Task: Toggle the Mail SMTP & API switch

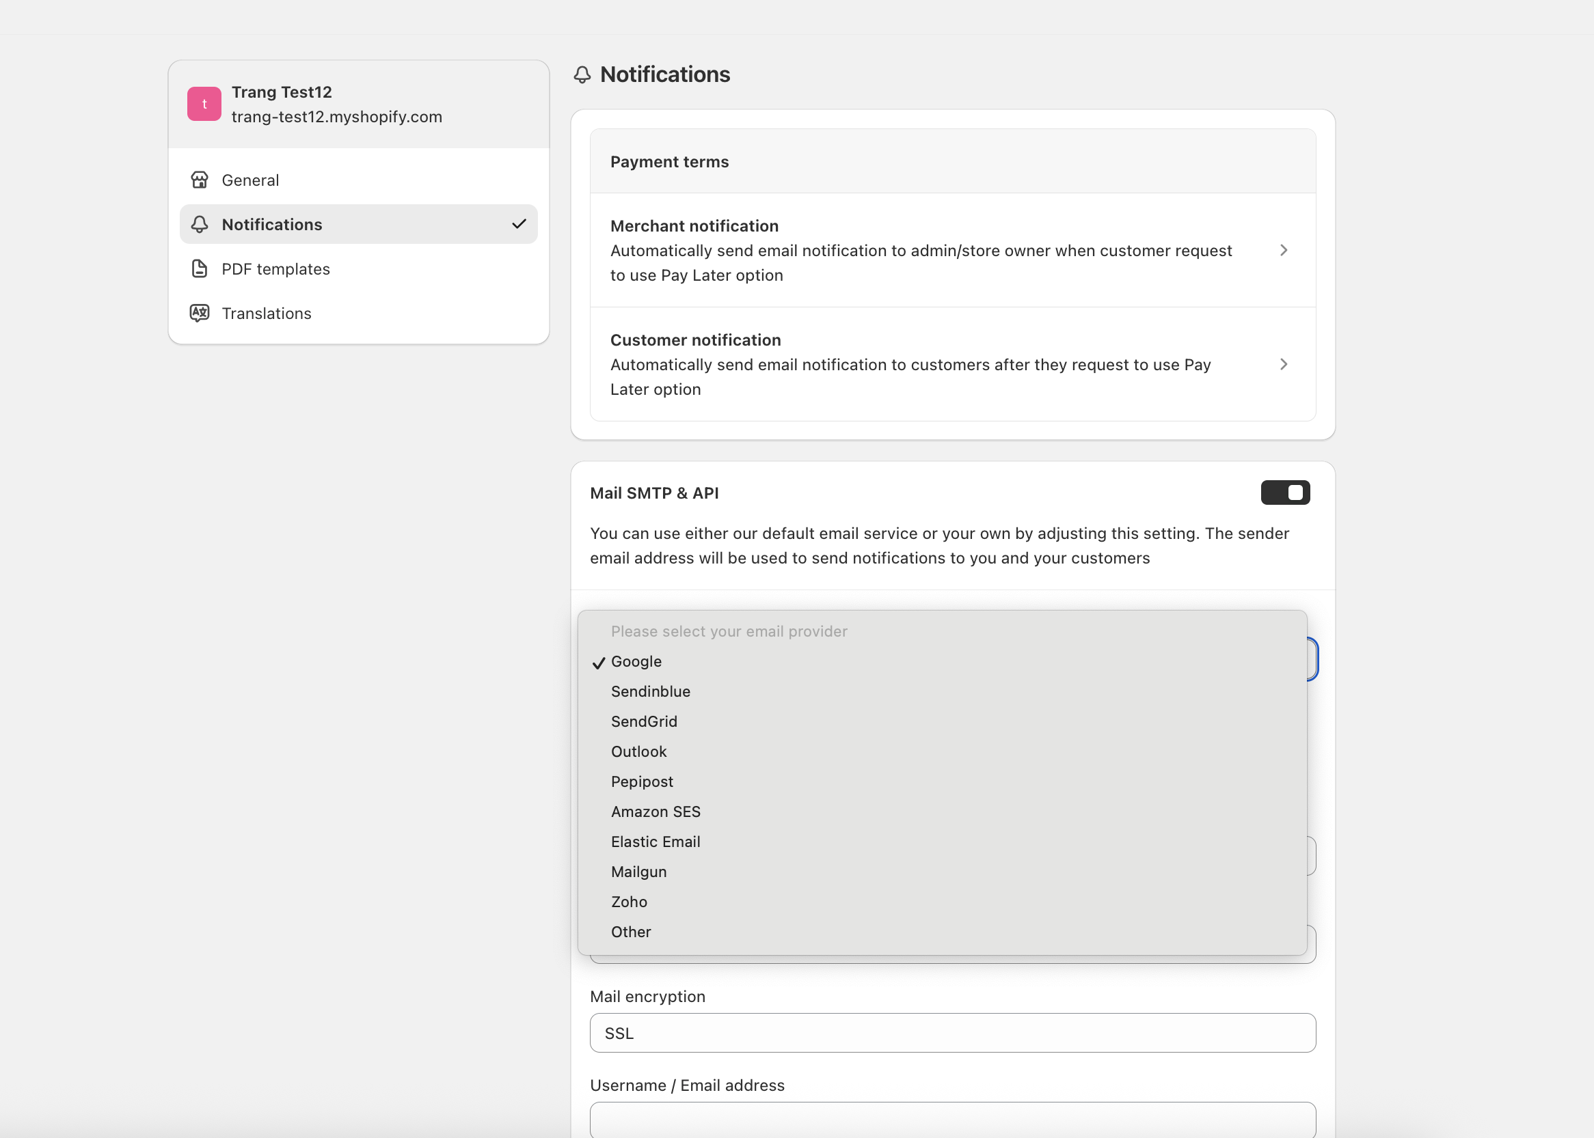Action: [1285, 492]
